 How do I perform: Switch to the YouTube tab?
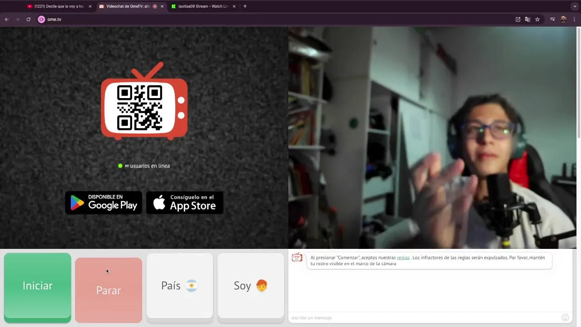(59, 6)
